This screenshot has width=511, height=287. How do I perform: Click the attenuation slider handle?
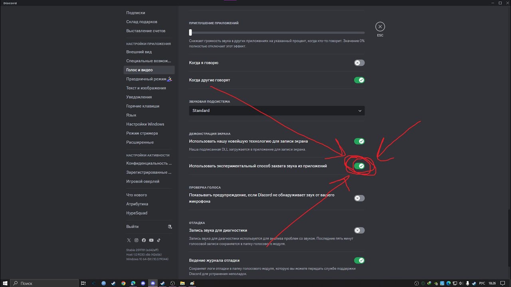(190, 33)
